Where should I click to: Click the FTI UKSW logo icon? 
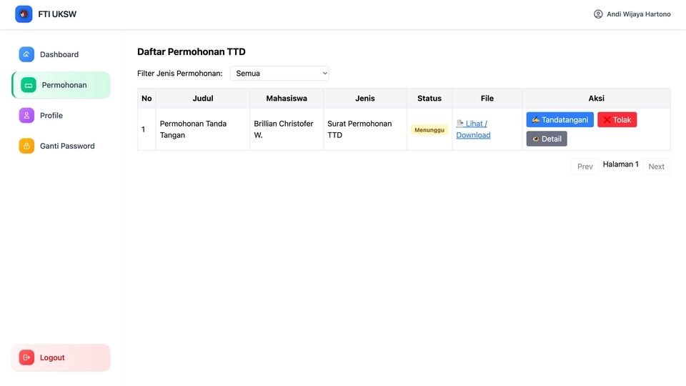coord(24,14)
